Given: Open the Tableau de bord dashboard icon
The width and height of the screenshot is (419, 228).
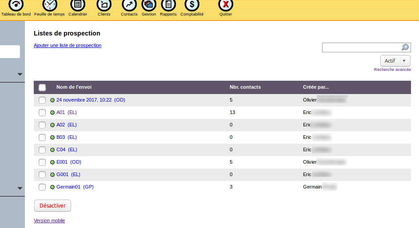Looking at the screenshot, I should point(16,5).
